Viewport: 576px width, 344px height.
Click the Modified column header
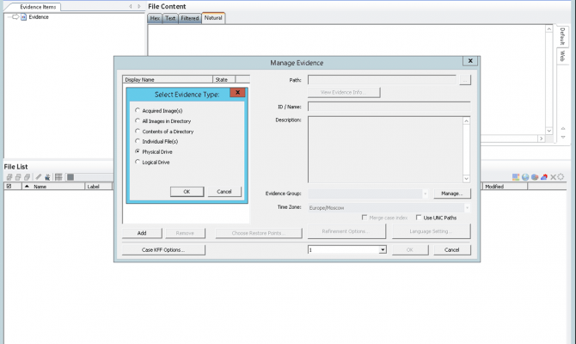(505, 187)
